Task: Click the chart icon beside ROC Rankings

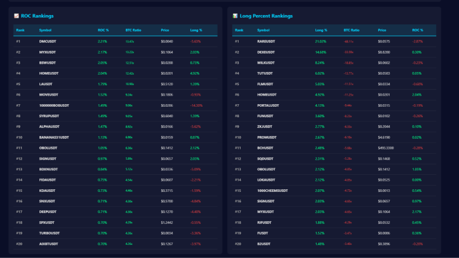Action: click(x=16, y=16)
